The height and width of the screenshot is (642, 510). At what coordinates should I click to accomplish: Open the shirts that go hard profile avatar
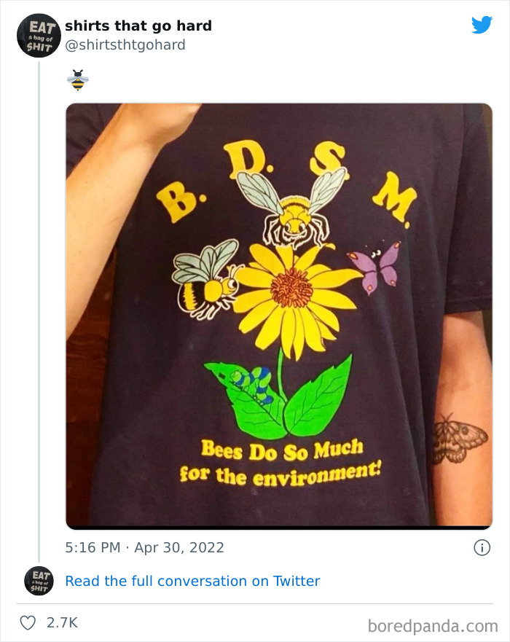click(x=39, y=36)
